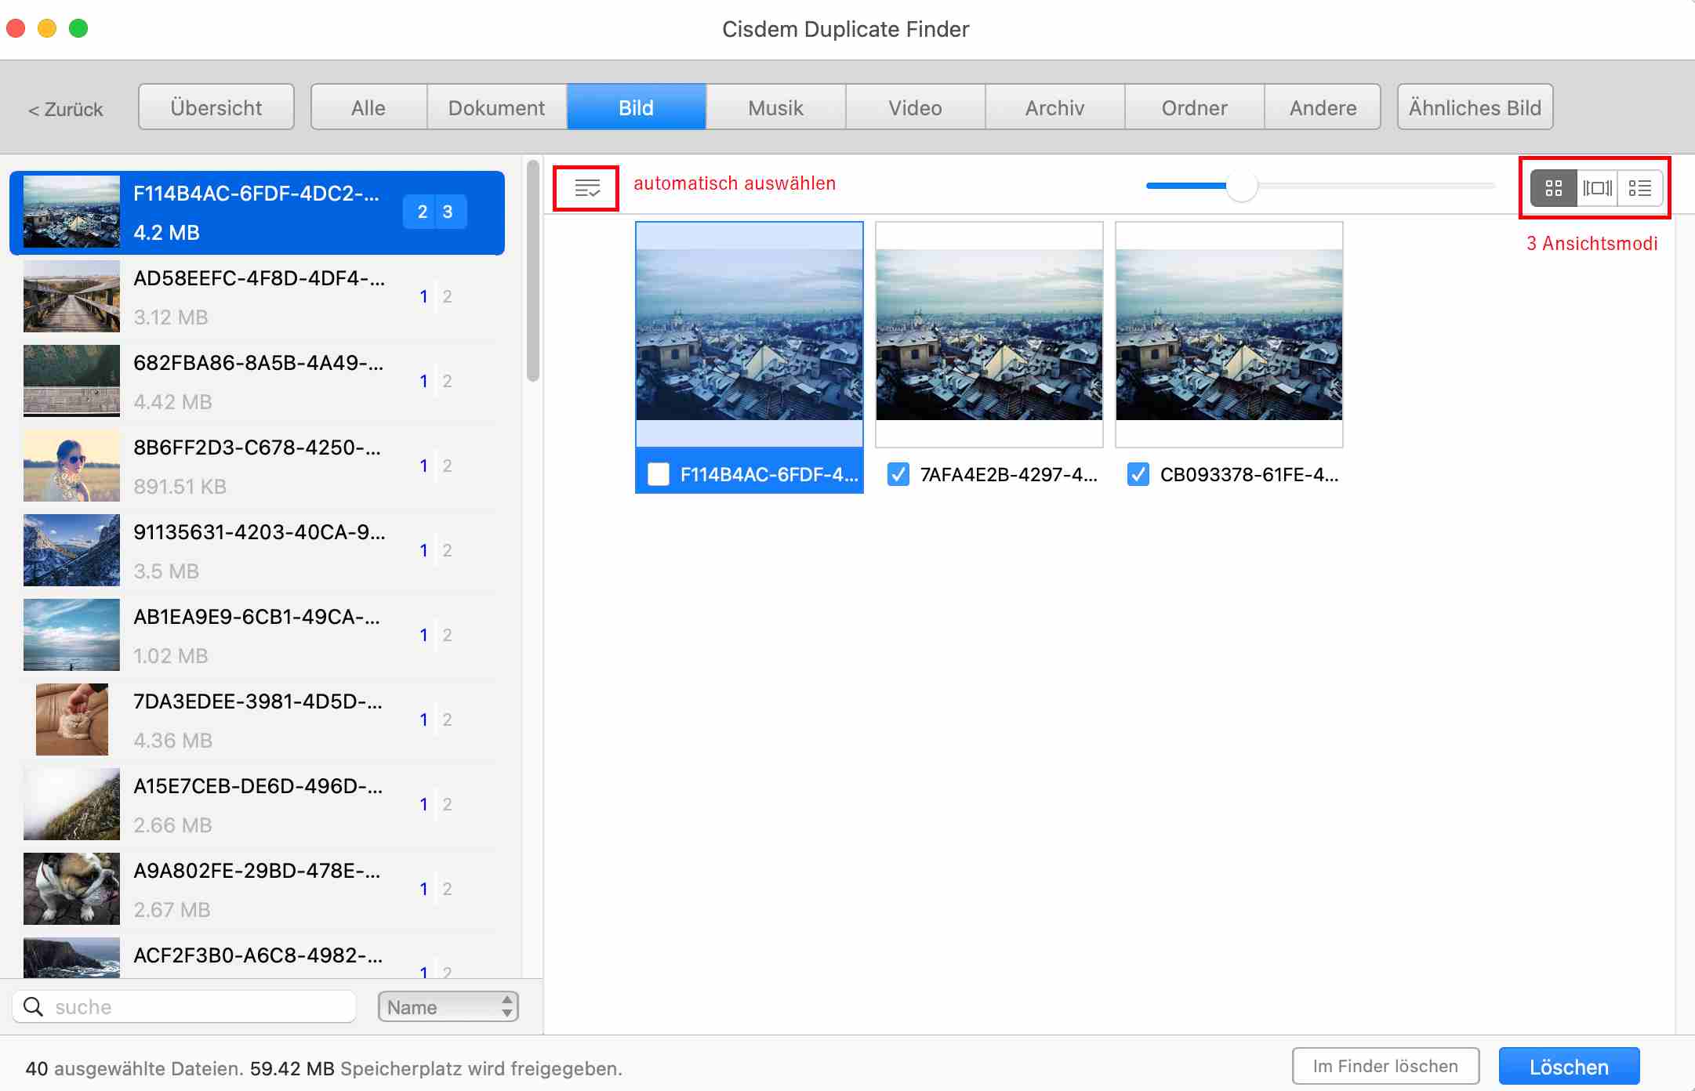Uncheck the CB093378-61FE duplicate image

tap(1139, 474)
